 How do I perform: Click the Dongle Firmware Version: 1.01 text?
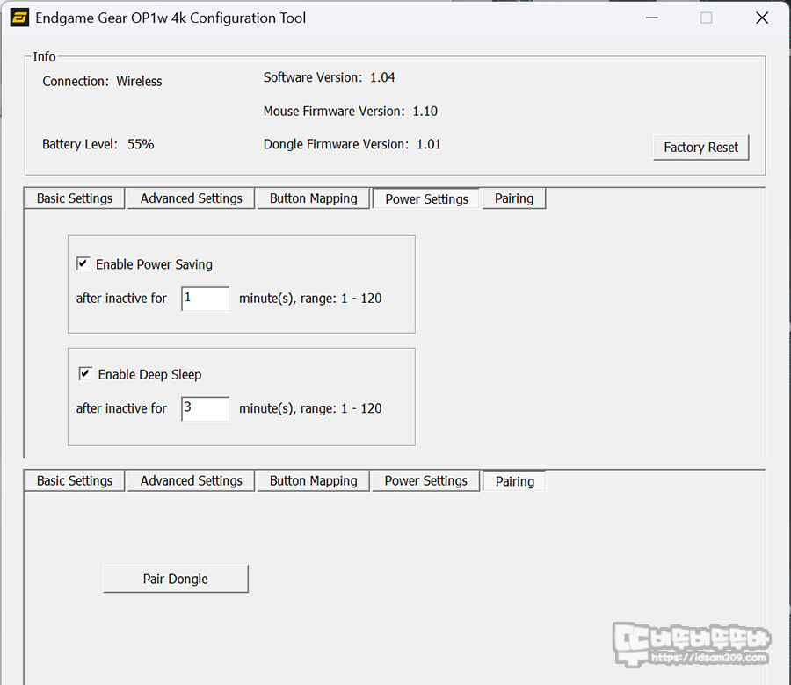(x=352, y=144)
